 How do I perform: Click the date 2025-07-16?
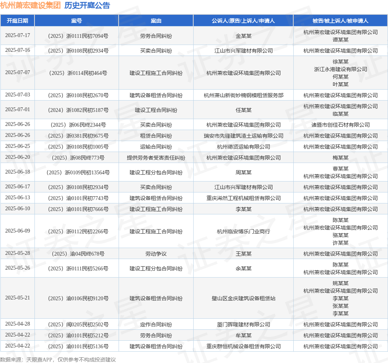click(x=17, y=50)
